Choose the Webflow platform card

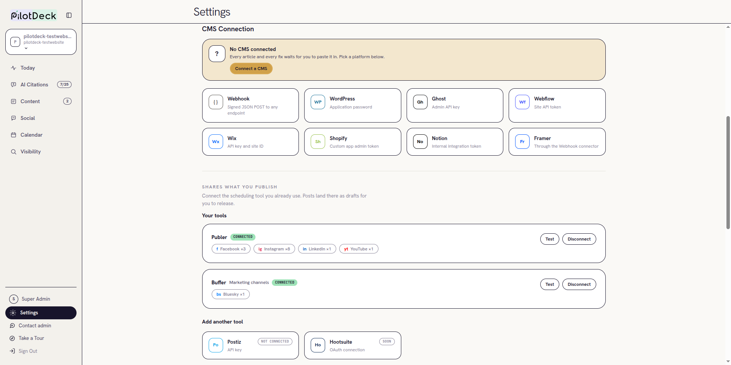(557, 105)
